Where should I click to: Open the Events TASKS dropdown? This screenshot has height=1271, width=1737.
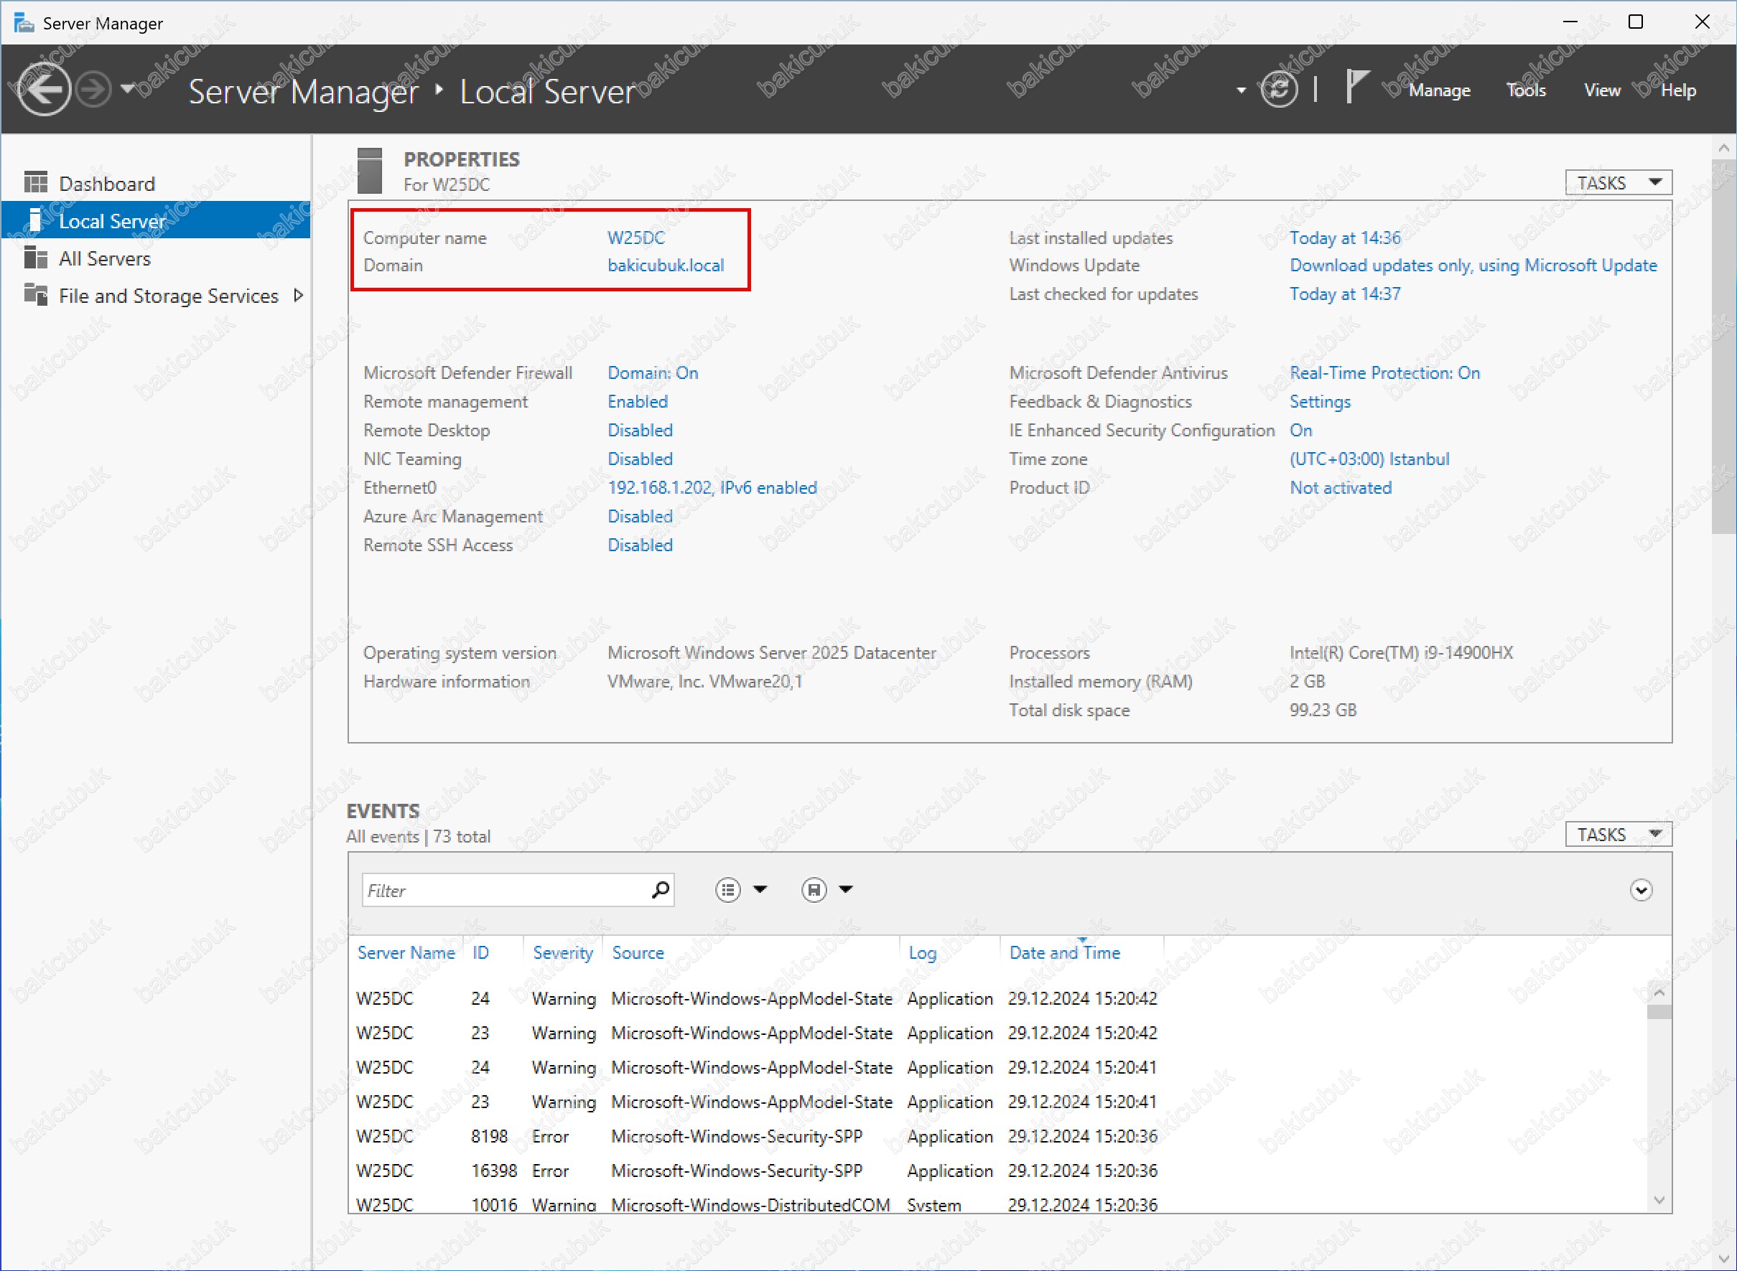(1618, 834)
